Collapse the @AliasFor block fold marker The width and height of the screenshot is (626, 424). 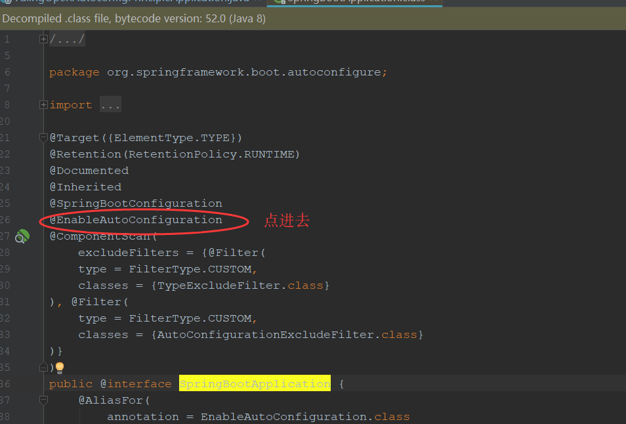click(x=43, y=400)
